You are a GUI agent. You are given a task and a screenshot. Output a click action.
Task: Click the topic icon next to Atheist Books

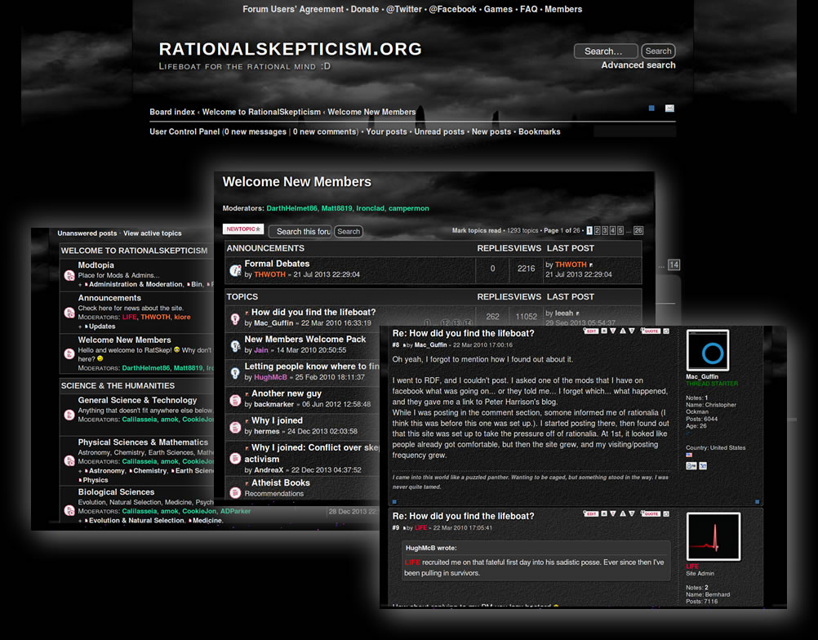coord(234,491)
